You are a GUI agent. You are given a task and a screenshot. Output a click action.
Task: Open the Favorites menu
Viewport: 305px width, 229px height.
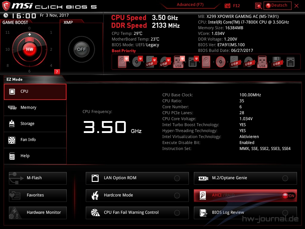(x=38, y=196)
